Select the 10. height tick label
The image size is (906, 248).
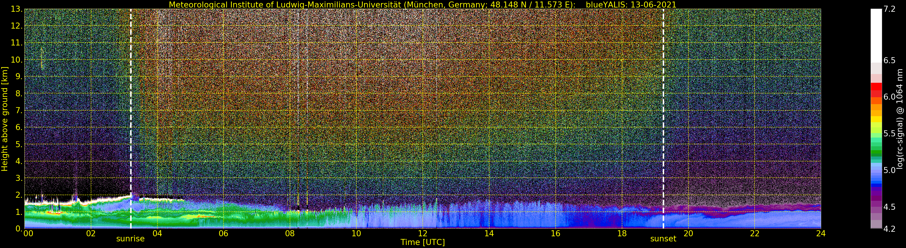[x=17, y=60]
